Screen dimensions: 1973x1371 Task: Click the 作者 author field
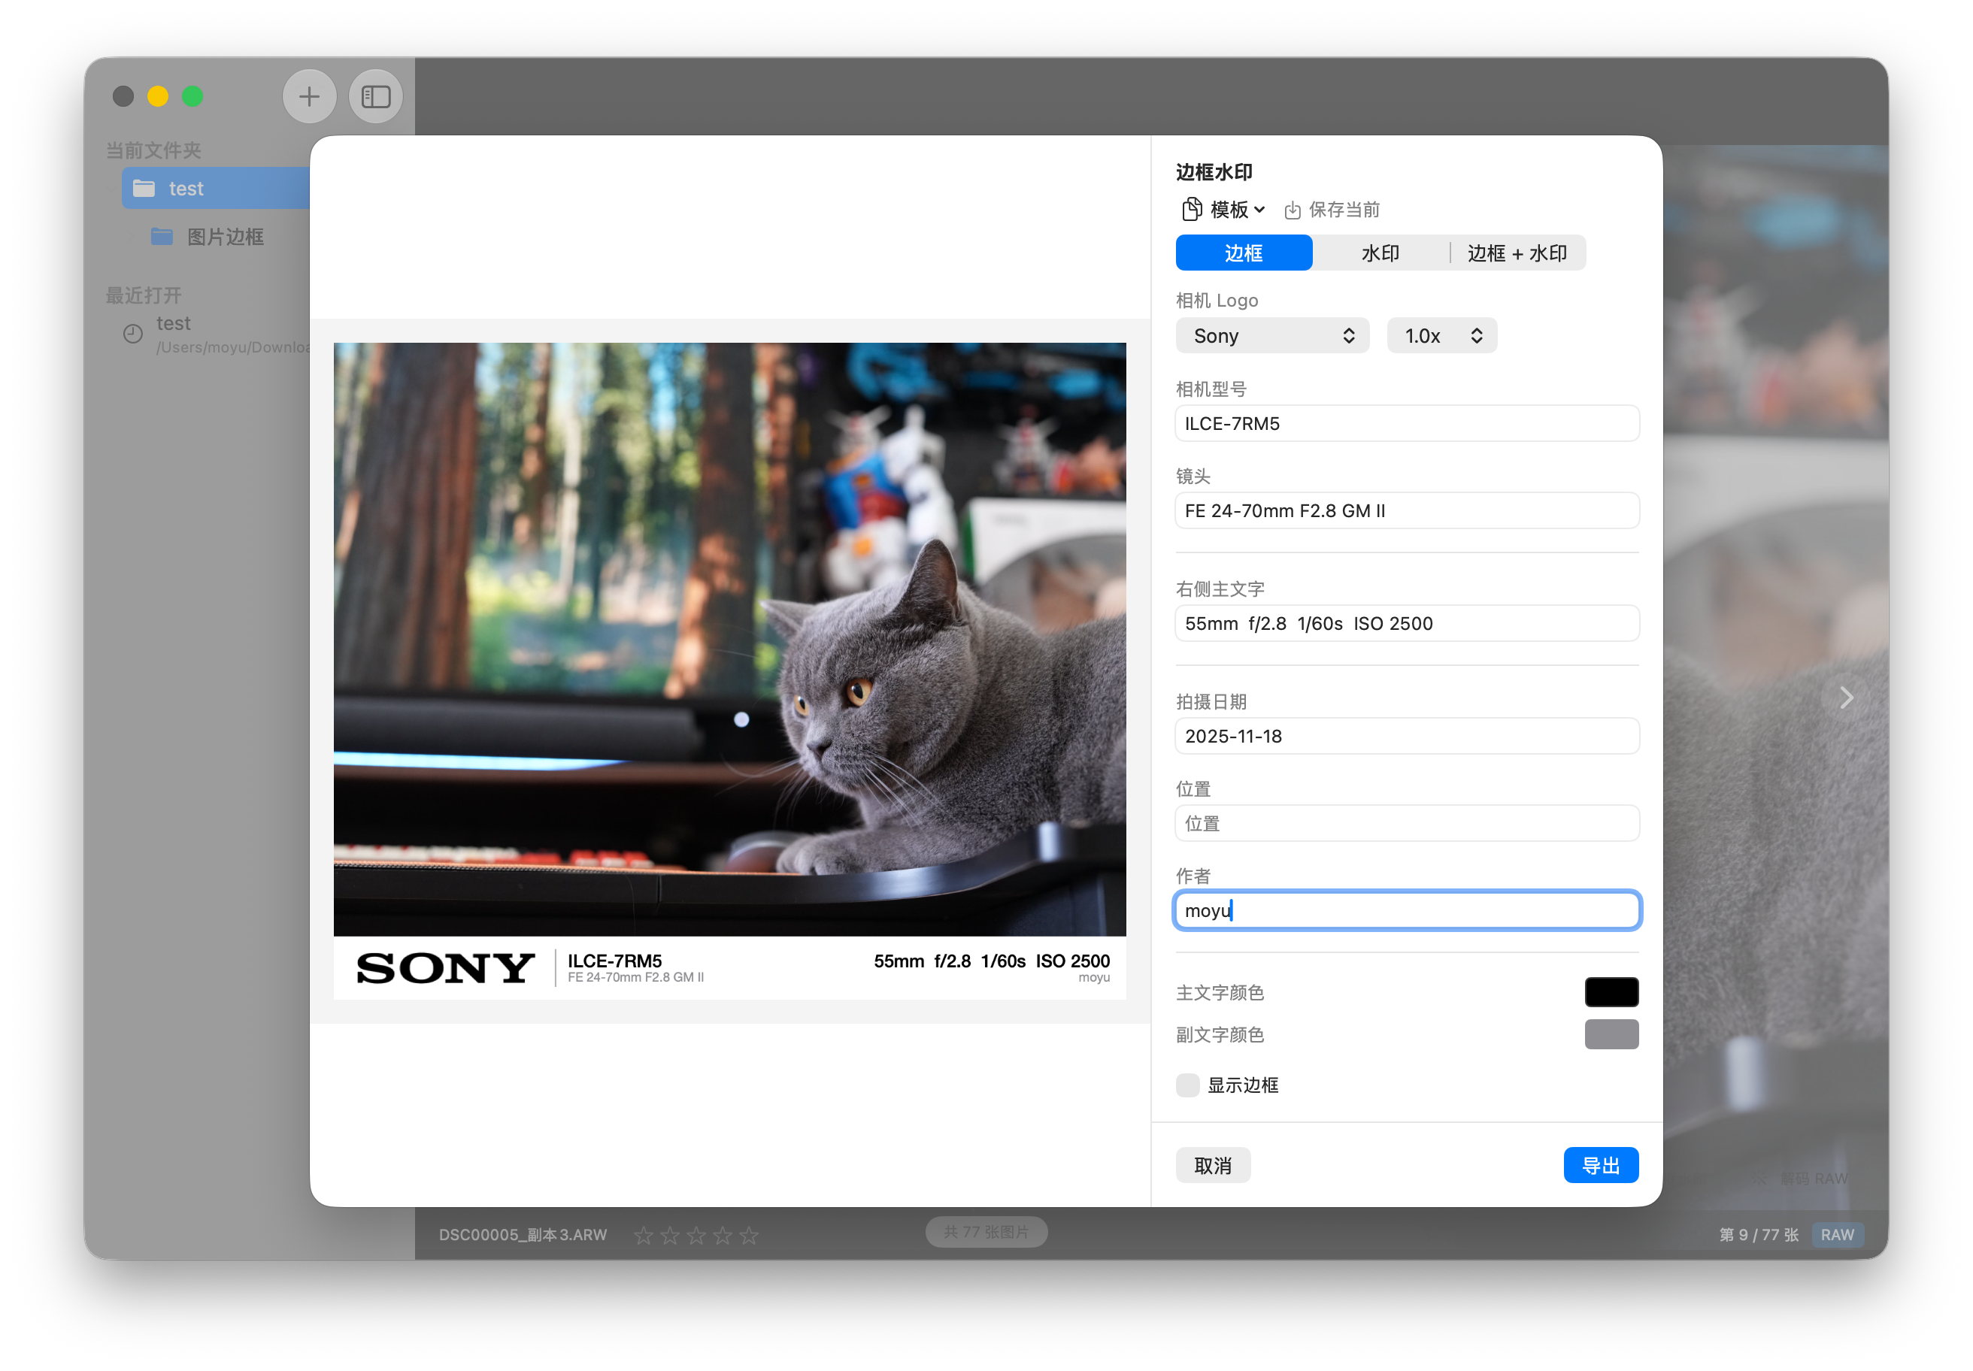pos(1407,910)
